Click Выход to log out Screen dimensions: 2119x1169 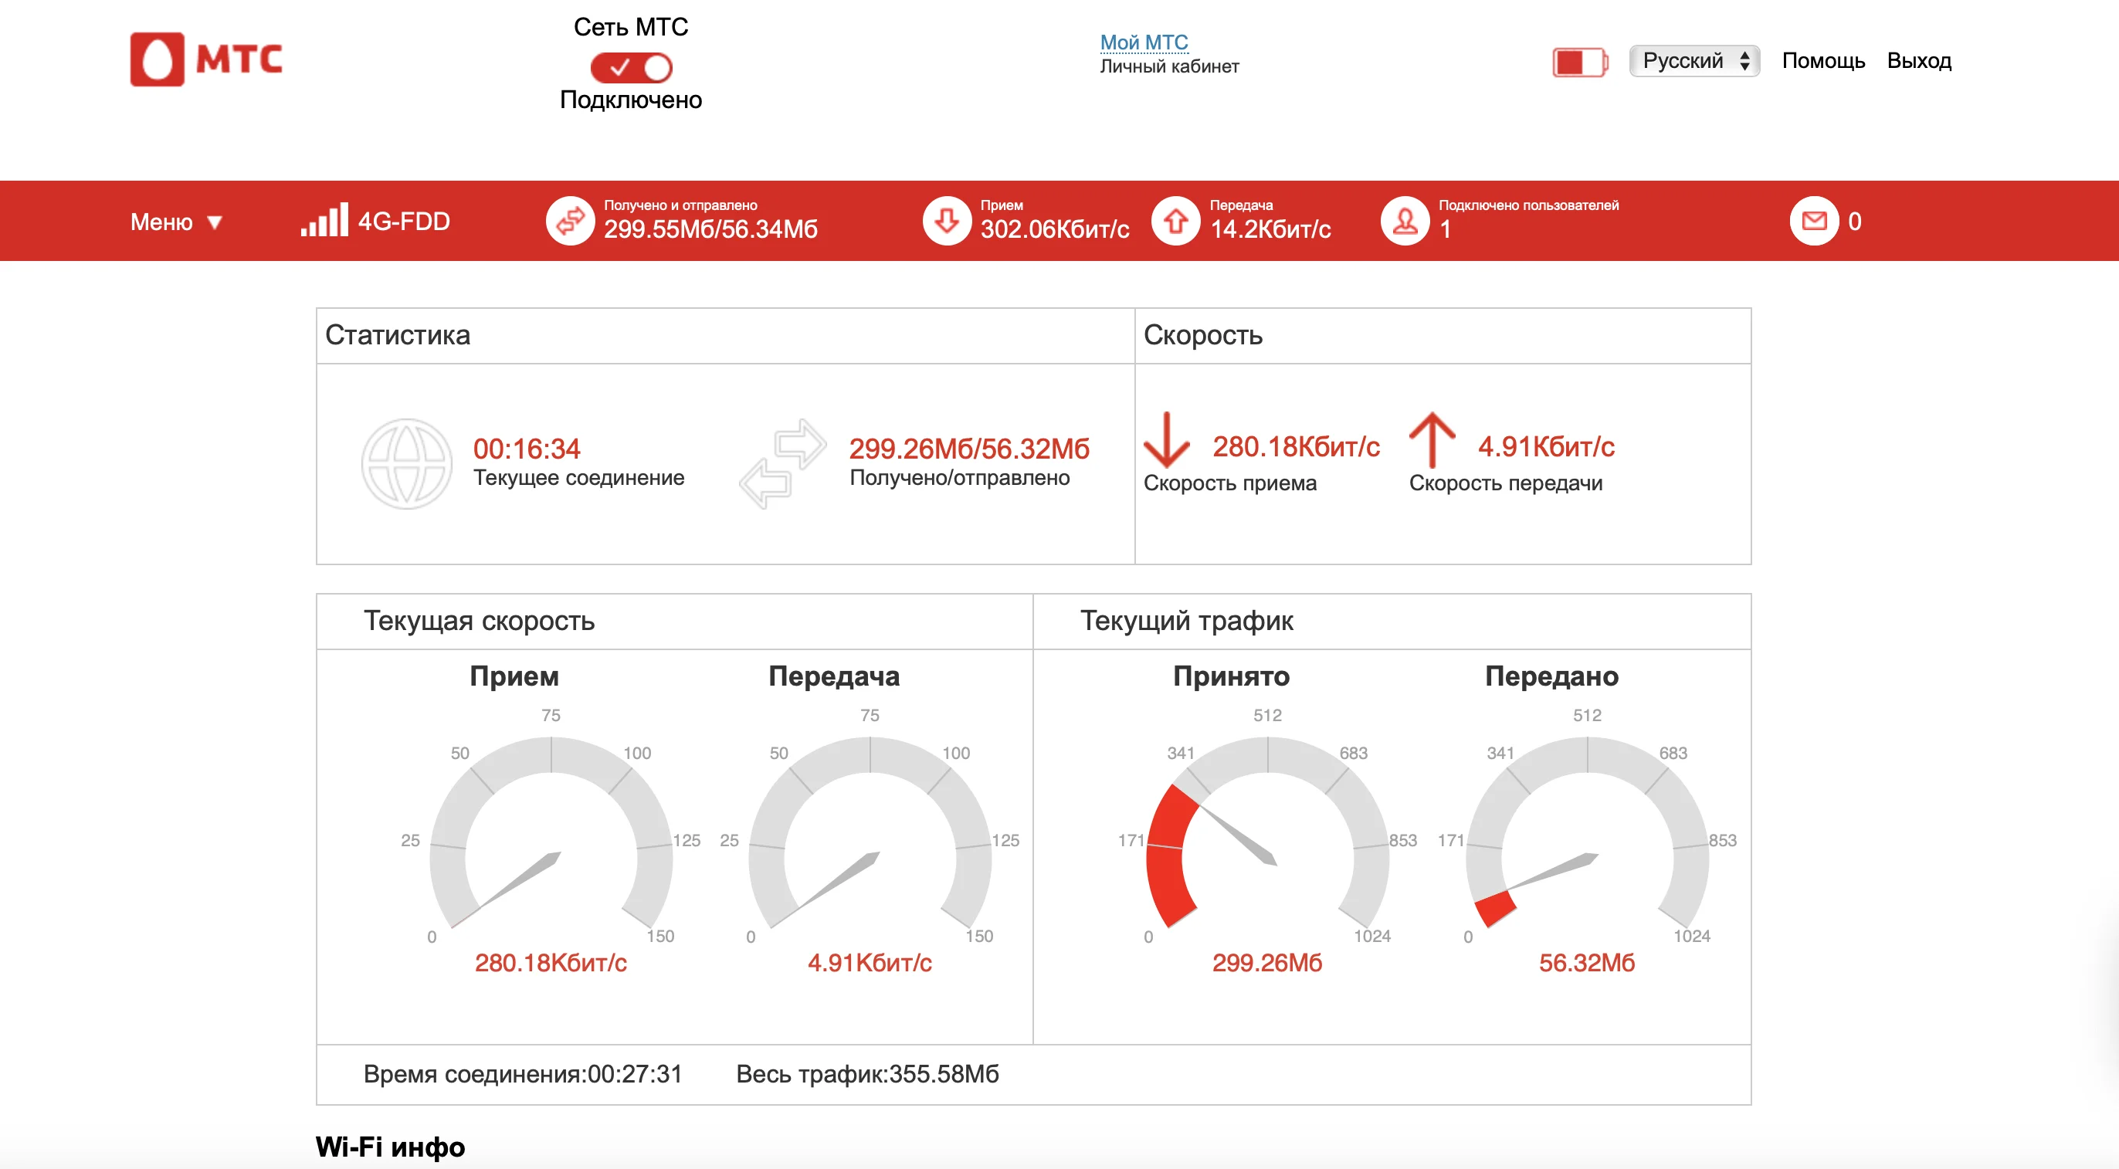click(1918, 61)
